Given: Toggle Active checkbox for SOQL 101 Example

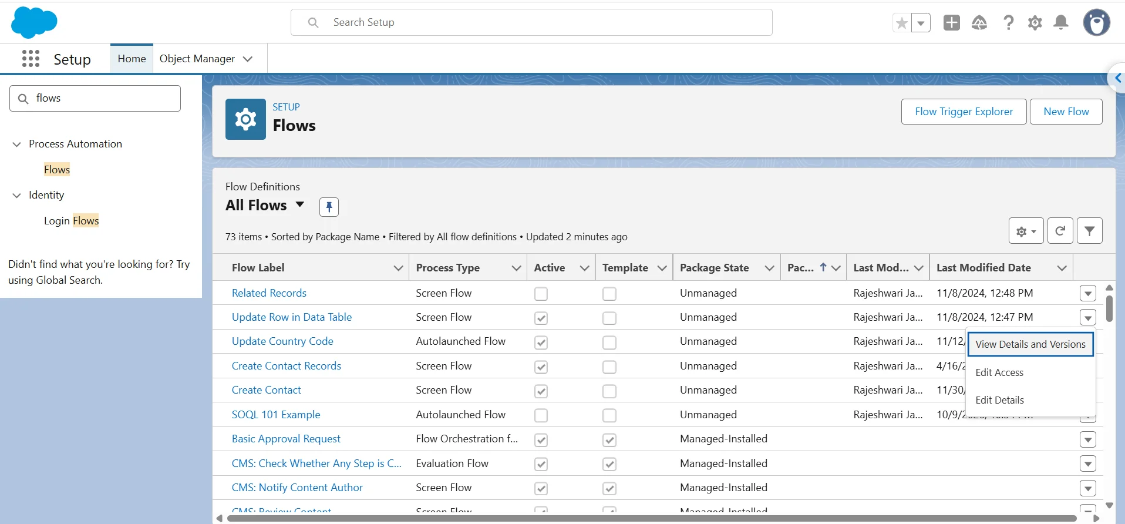Looking at the screenshot, I should click(x=541, y=415).
